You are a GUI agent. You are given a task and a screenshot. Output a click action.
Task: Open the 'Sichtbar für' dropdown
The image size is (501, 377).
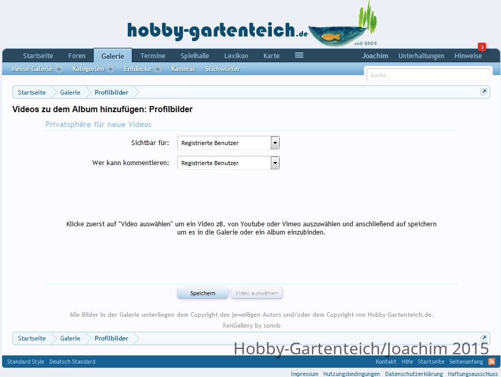[x=228, y=142]
